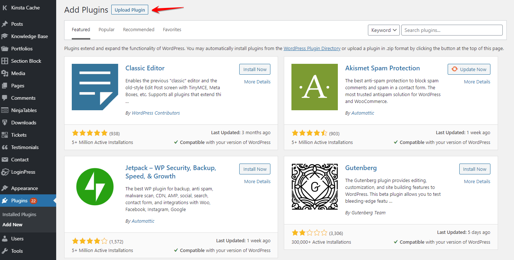Viewport: 514px width, 260px height.
Task: Click the Automattic author link under Akismet
Action: coord(363,113)
